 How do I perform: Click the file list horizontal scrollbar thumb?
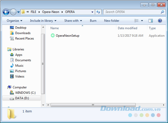point(93,105)
